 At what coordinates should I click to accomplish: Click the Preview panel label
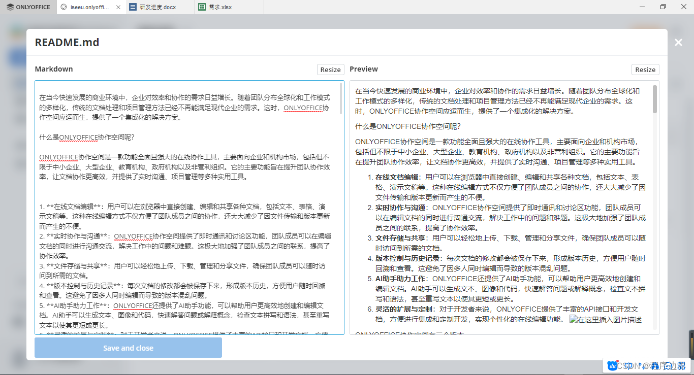pos(364,69)
